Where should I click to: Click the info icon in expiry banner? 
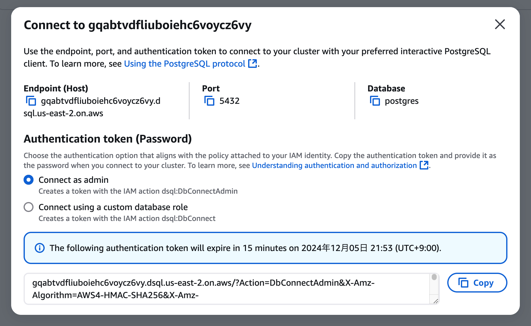coord(40,248)
